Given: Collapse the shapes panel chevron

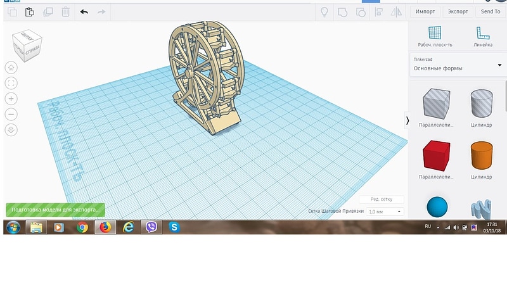Looking at the screenshot, I should click(408, 120).
